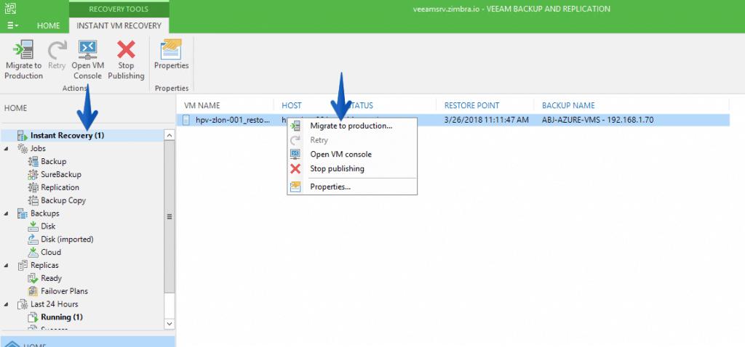Click the Open VM console menu icon
Screen dimensions: 745x347
[295, 155]
